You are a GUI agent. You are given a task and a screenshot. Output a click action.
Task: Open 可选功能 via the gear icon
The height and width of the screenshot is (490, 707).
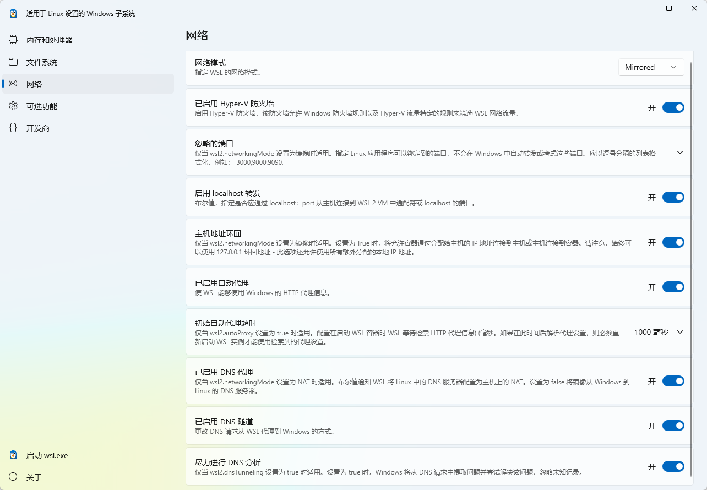13,106
